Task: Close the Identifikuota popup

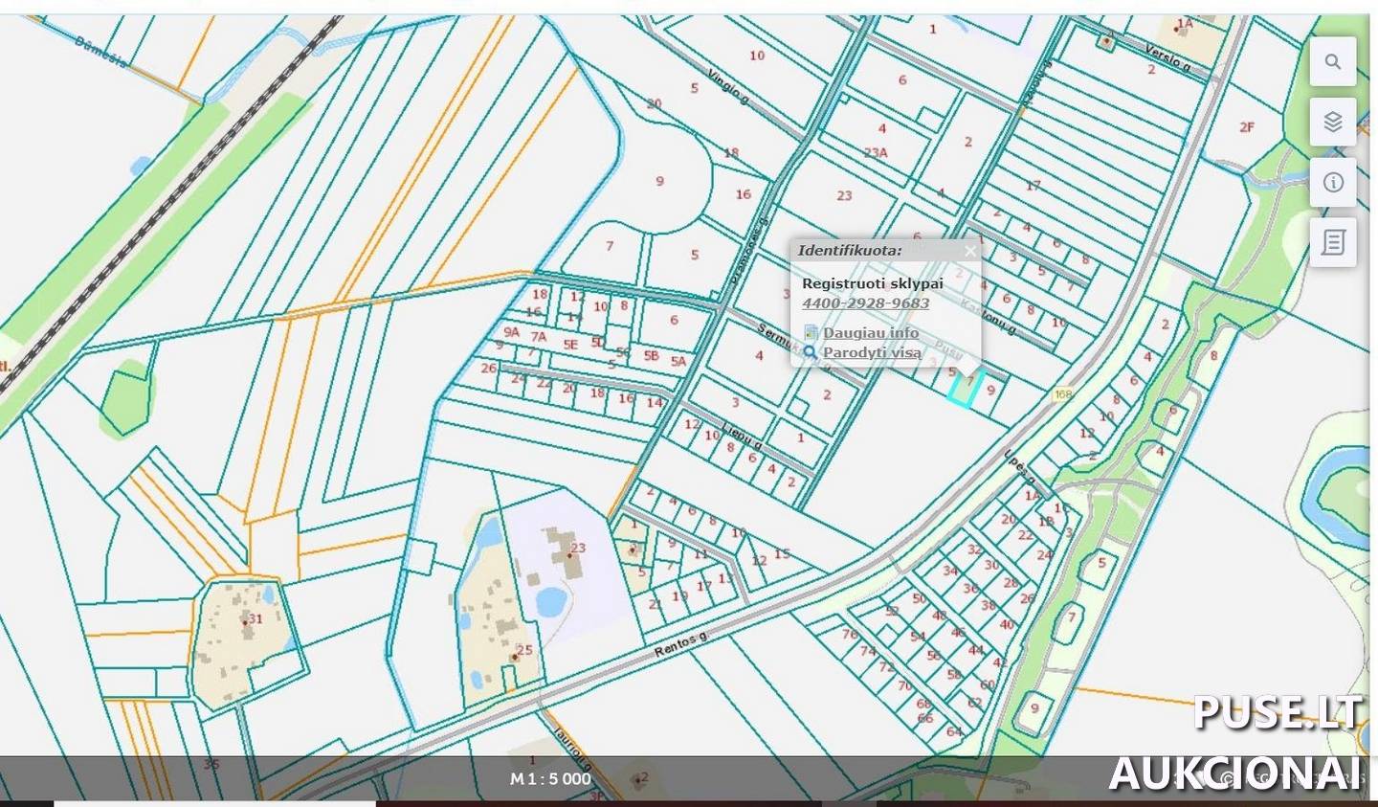Action: click(x=970, y=251)
